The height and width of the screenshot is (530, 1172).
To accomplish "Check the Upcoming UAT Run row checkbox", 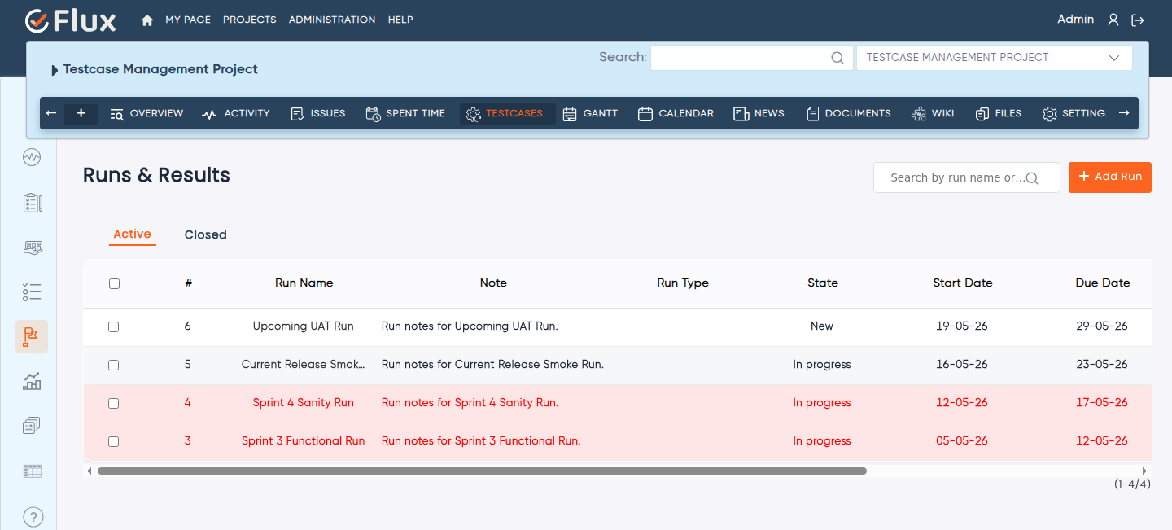I will coord(114,326).
